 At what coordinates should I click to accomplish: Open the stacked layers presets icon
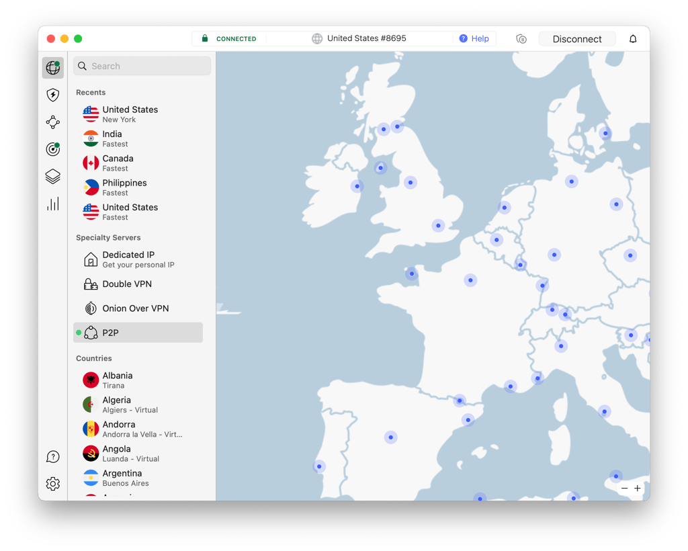(x=53, y=176)
